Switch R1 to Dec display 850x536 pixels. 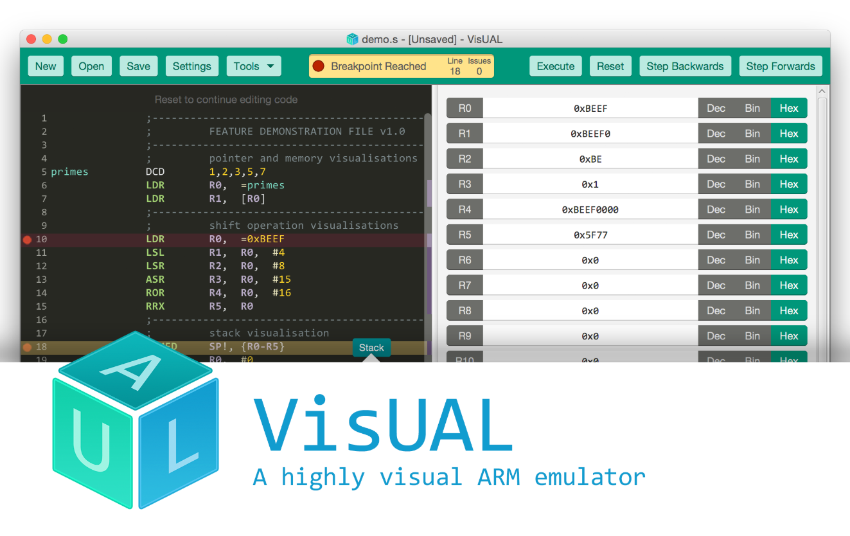click(716, 134)
